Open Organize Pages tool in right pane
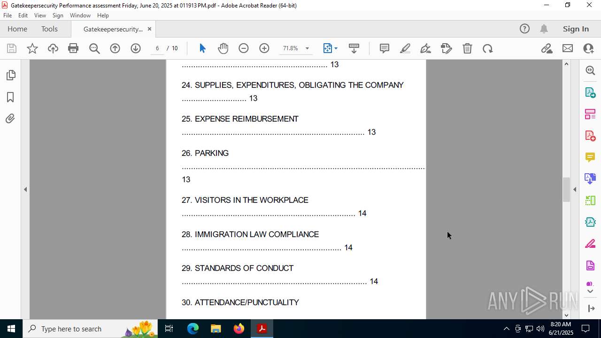The height and width of the screenshot is (338, 601). click(x=590, y=114)
